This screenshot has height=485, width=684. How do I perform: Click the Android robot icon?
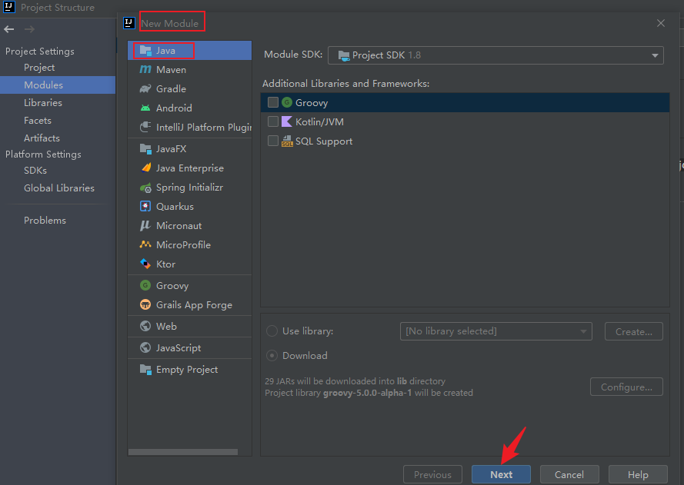pos(145,108)
